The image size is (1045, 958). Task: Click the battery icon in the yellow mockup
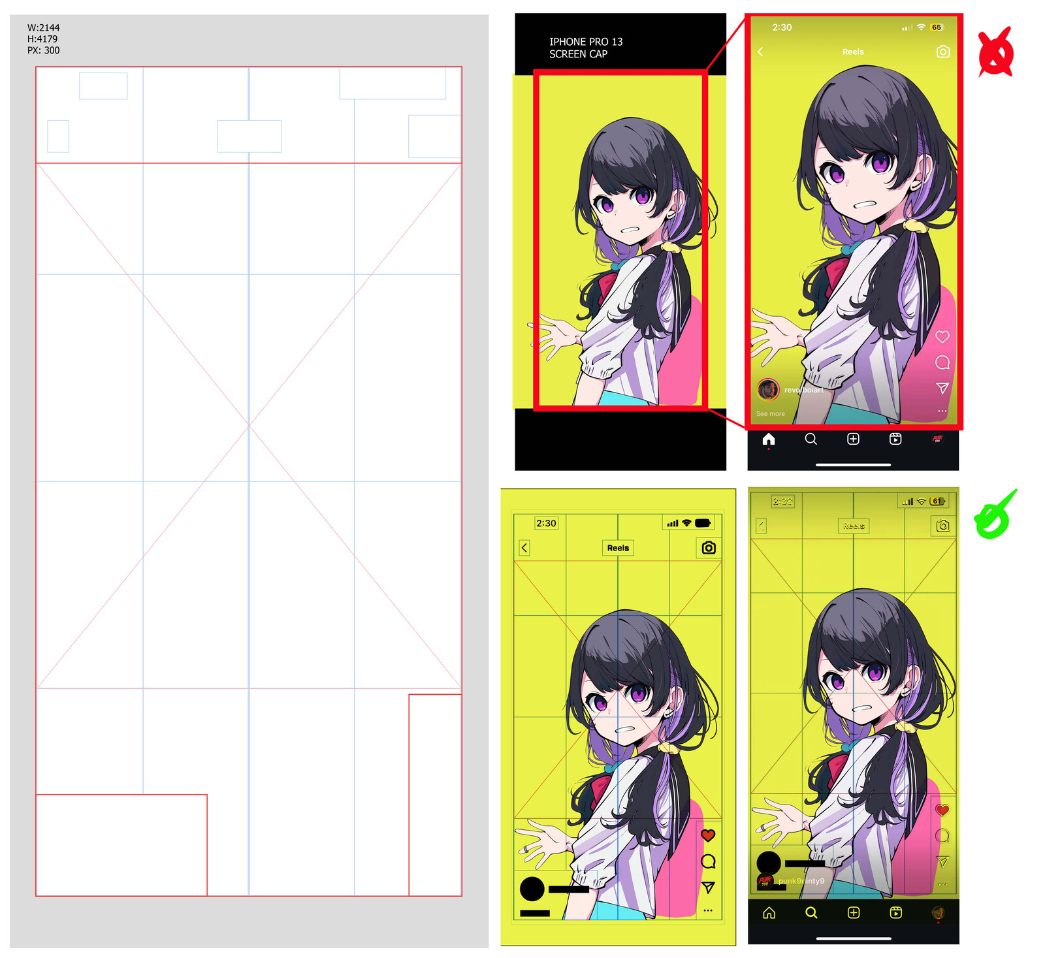[703, 523]
